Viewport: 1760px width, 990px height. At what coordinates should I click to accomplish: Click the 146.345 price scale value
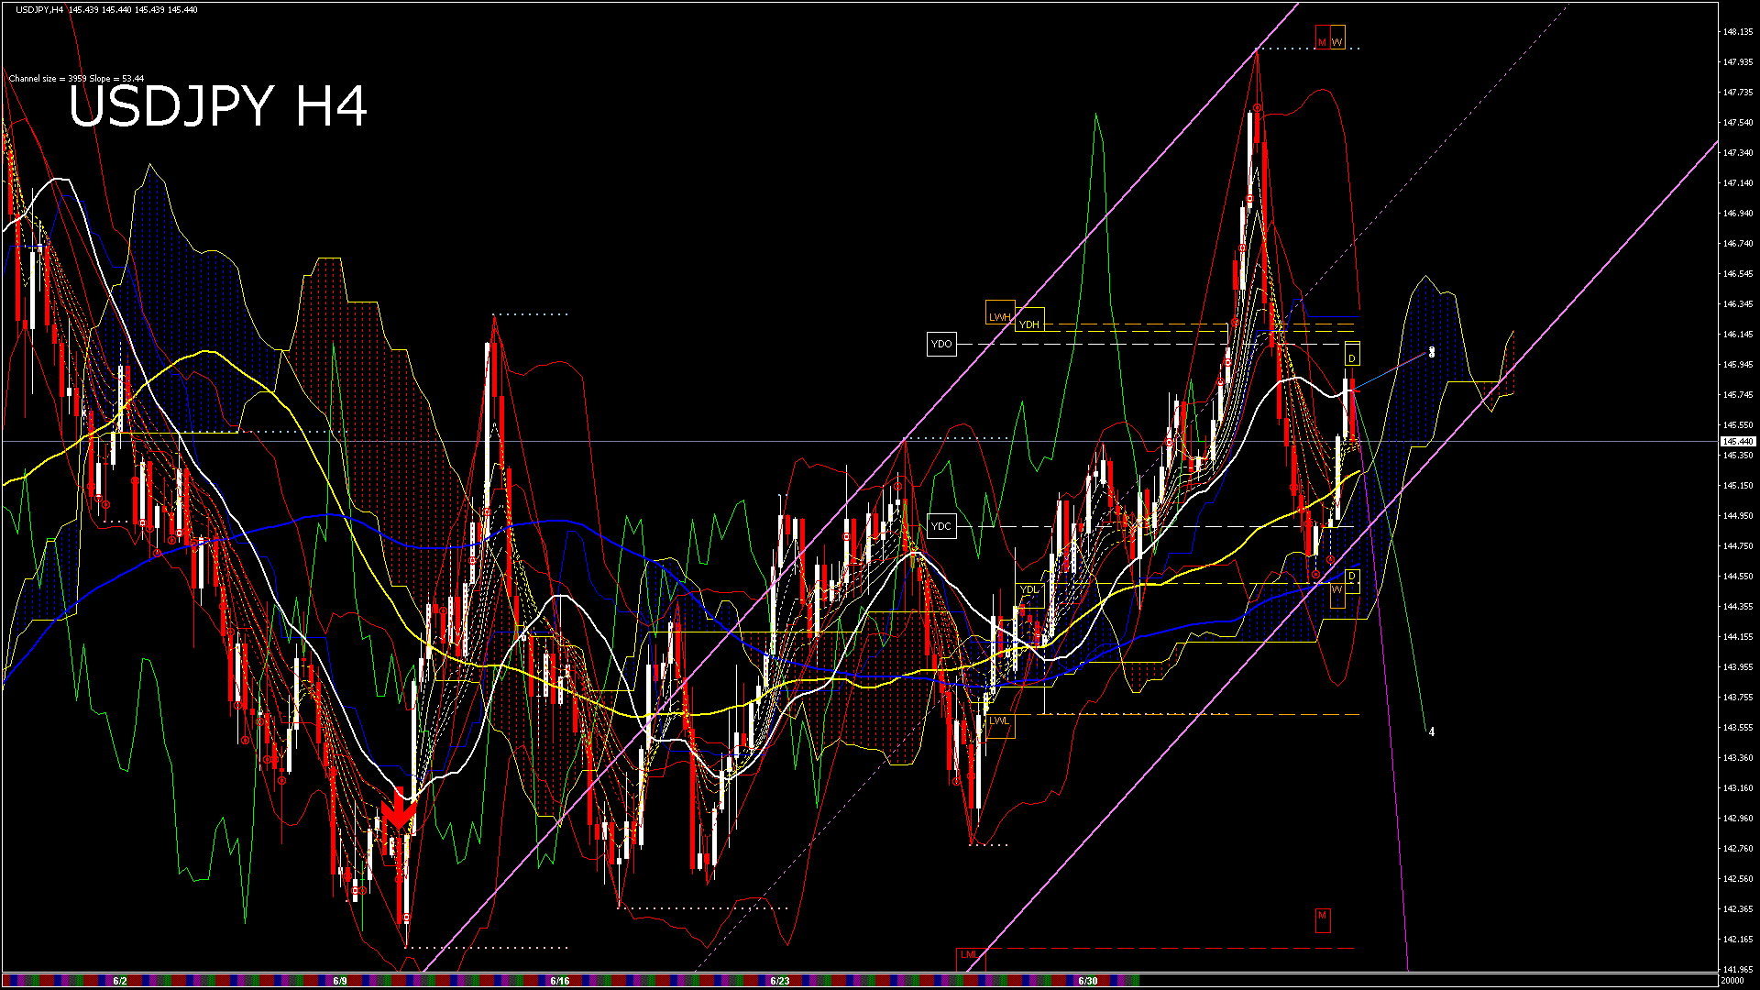1738,304
